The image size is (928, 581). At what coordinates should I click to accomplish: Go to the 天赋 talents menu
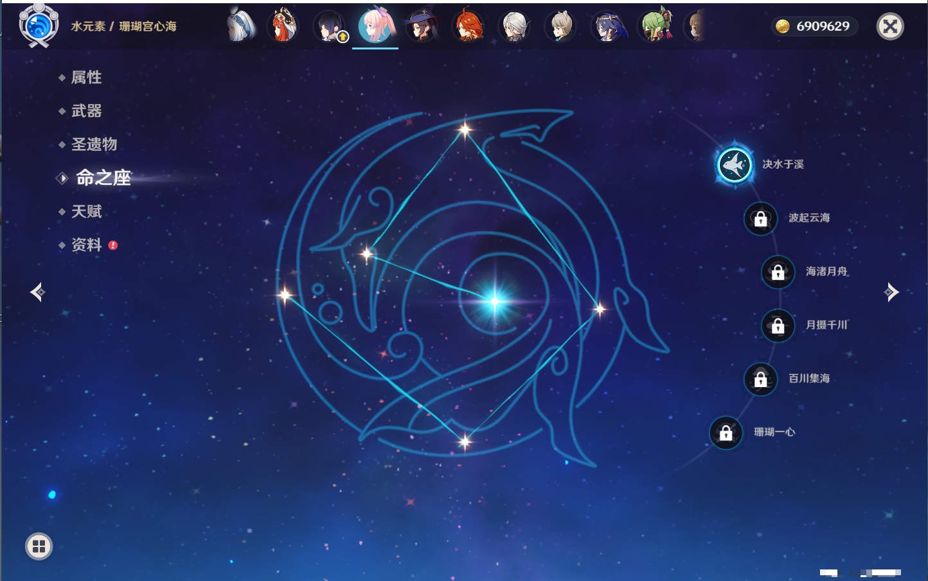pyautogui.click(x=86, y=212)
